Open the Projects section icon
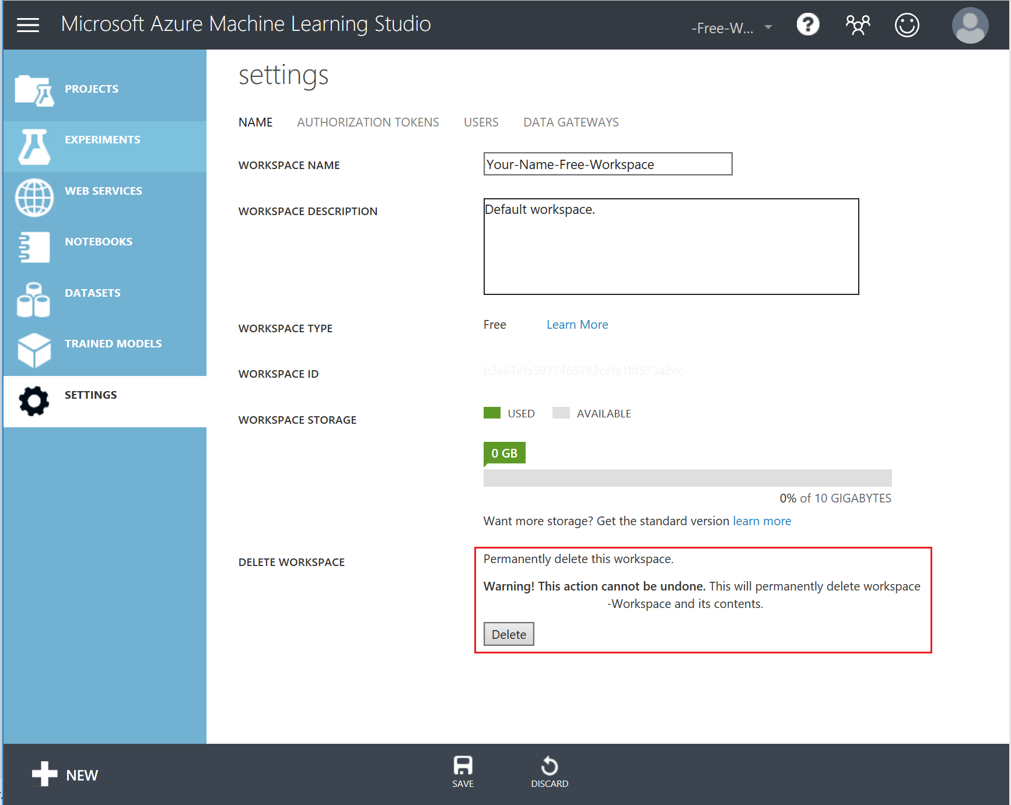The height and width of the screenshot is (805, 1011). point(33,88)
